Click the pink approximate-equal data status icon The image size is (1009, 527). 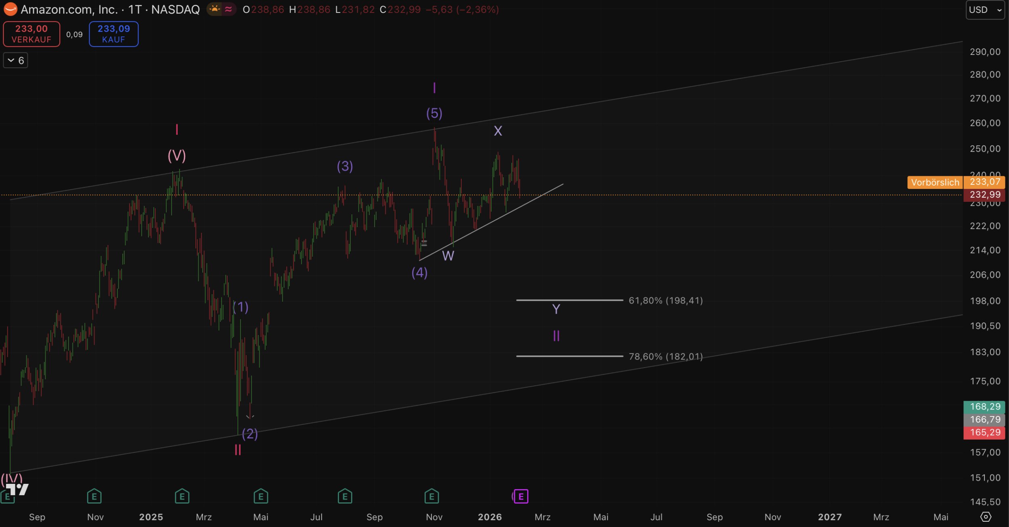pos(228,9)
